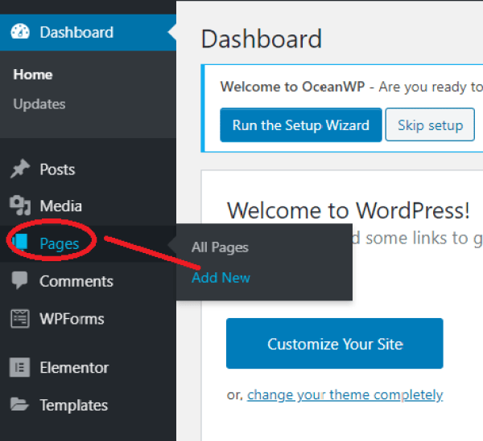483x441 pixels.
Task: Click the Customize Your Site button
Action: [x=335, y=344]
